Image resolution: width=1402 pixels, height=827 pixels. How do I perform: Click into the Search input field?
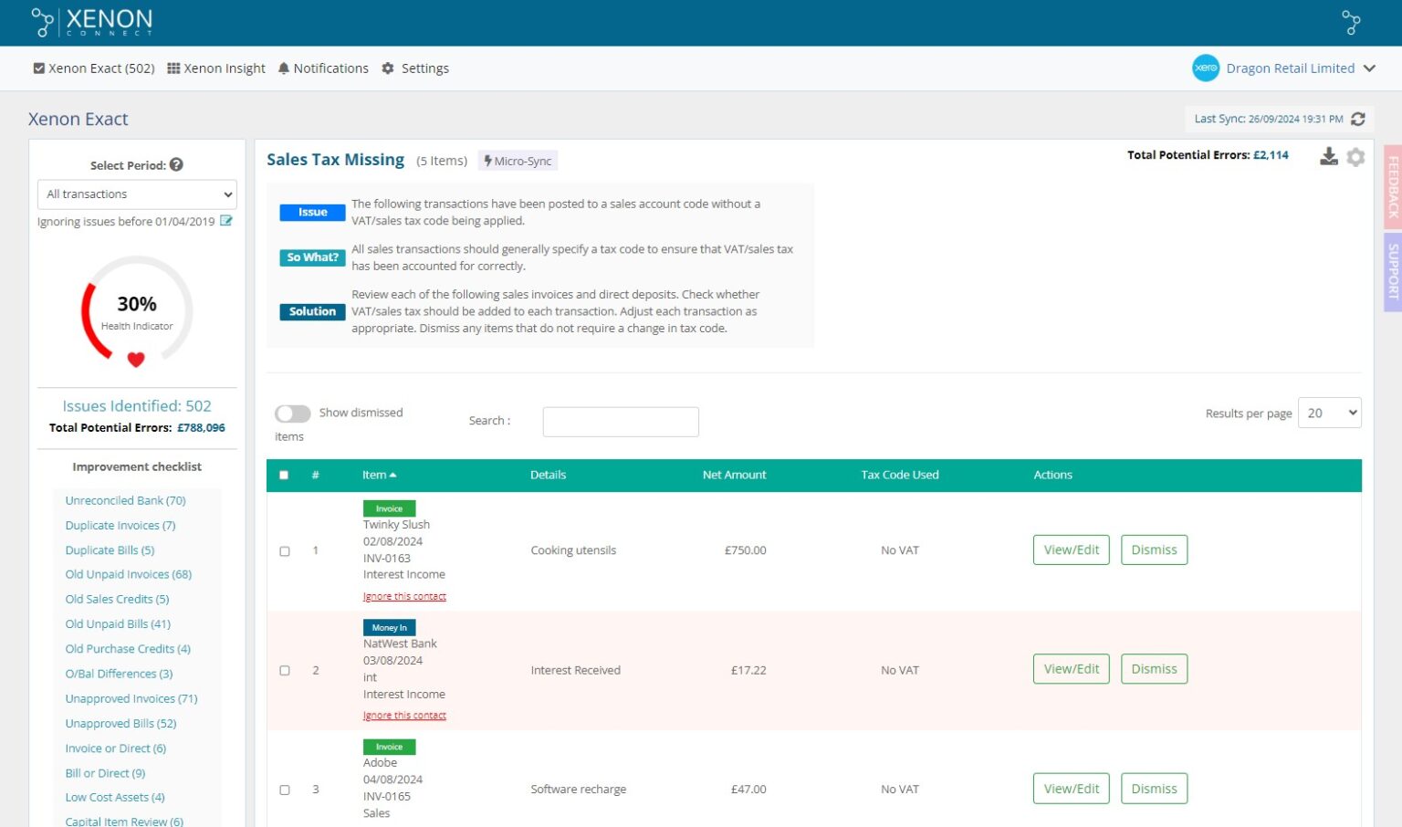(x=621, y=422)
